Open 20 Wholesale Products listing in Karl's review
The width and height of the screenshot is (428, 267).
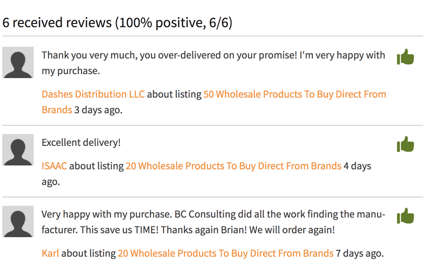click(225, 253)
